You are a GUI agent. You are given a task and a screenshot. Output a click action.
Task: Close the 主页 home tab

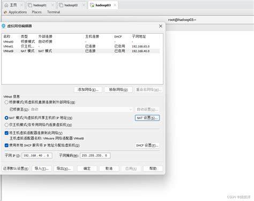coord(21,5)
